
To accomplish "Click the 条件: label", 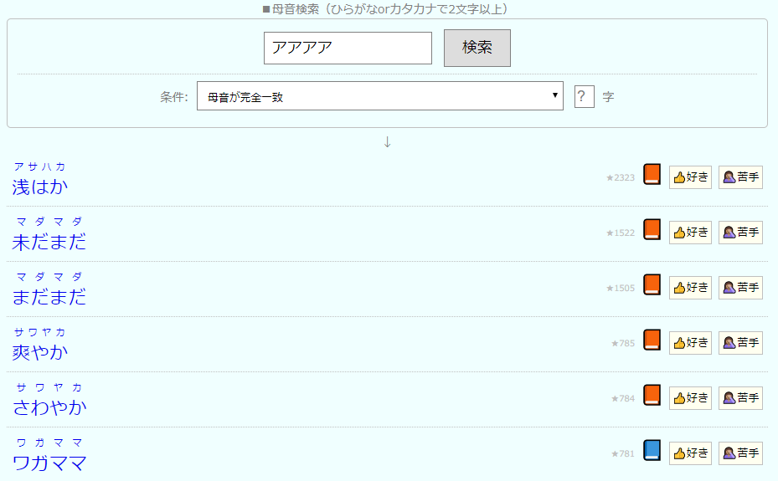I will (173, 97).
